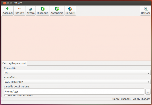Screen dimensions: 152x105
Task: Close the WinFF window
Action: coord(4,3)
